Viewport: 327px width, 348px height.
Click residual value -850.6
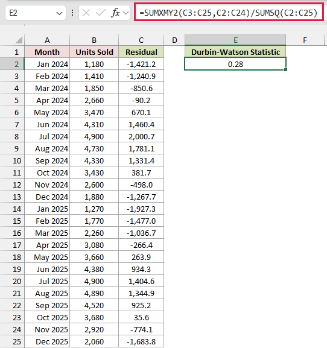[x=141, y=88]
